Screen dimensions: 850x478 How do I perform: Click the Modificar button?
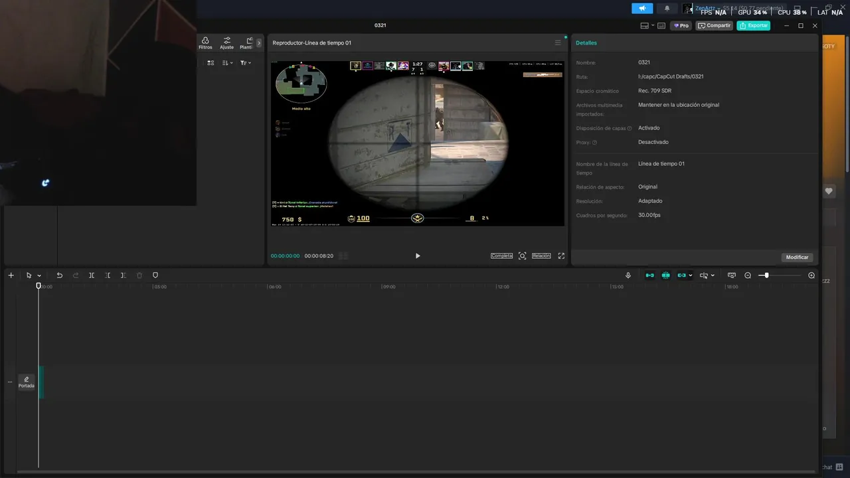(x=797, y=257)
